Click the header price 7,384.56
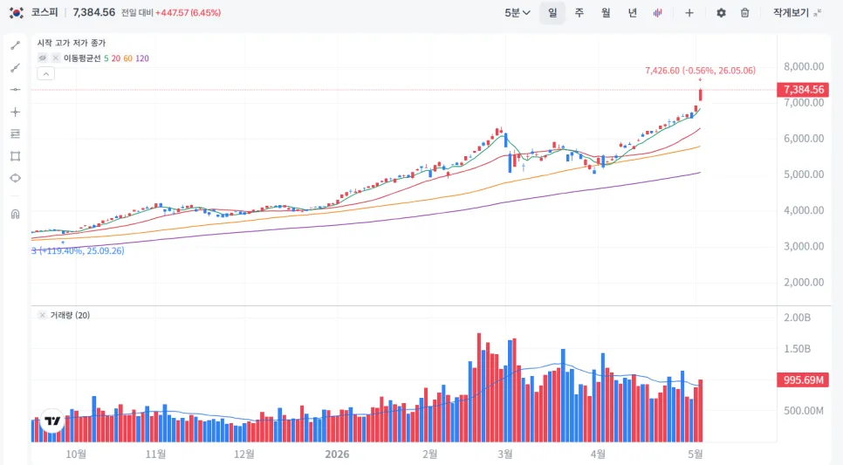This screenshot has width=843, height=465. [94, 12]
